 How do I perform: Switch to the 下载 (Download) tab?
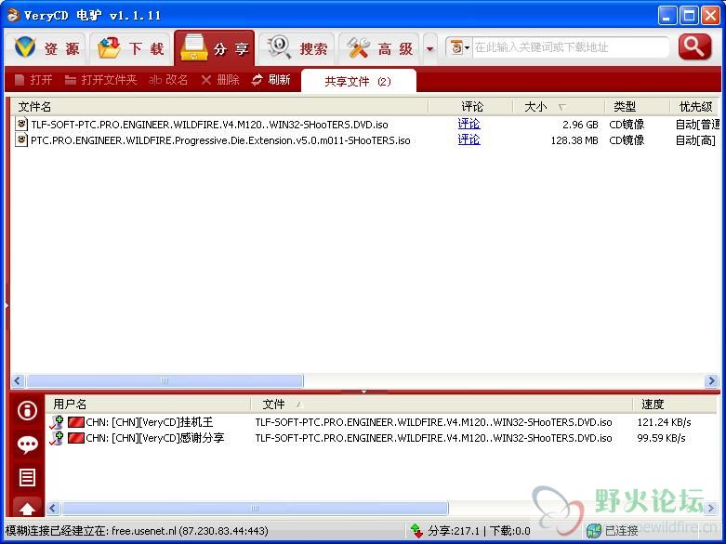[130, 48]
